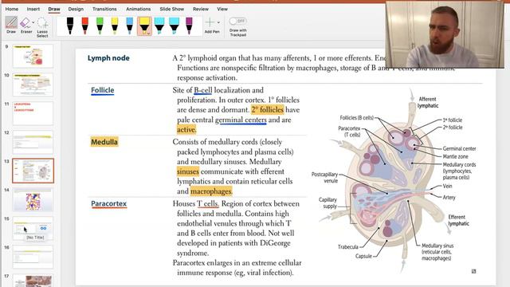Click the underlined 'T cells' text

pos(208,204)
